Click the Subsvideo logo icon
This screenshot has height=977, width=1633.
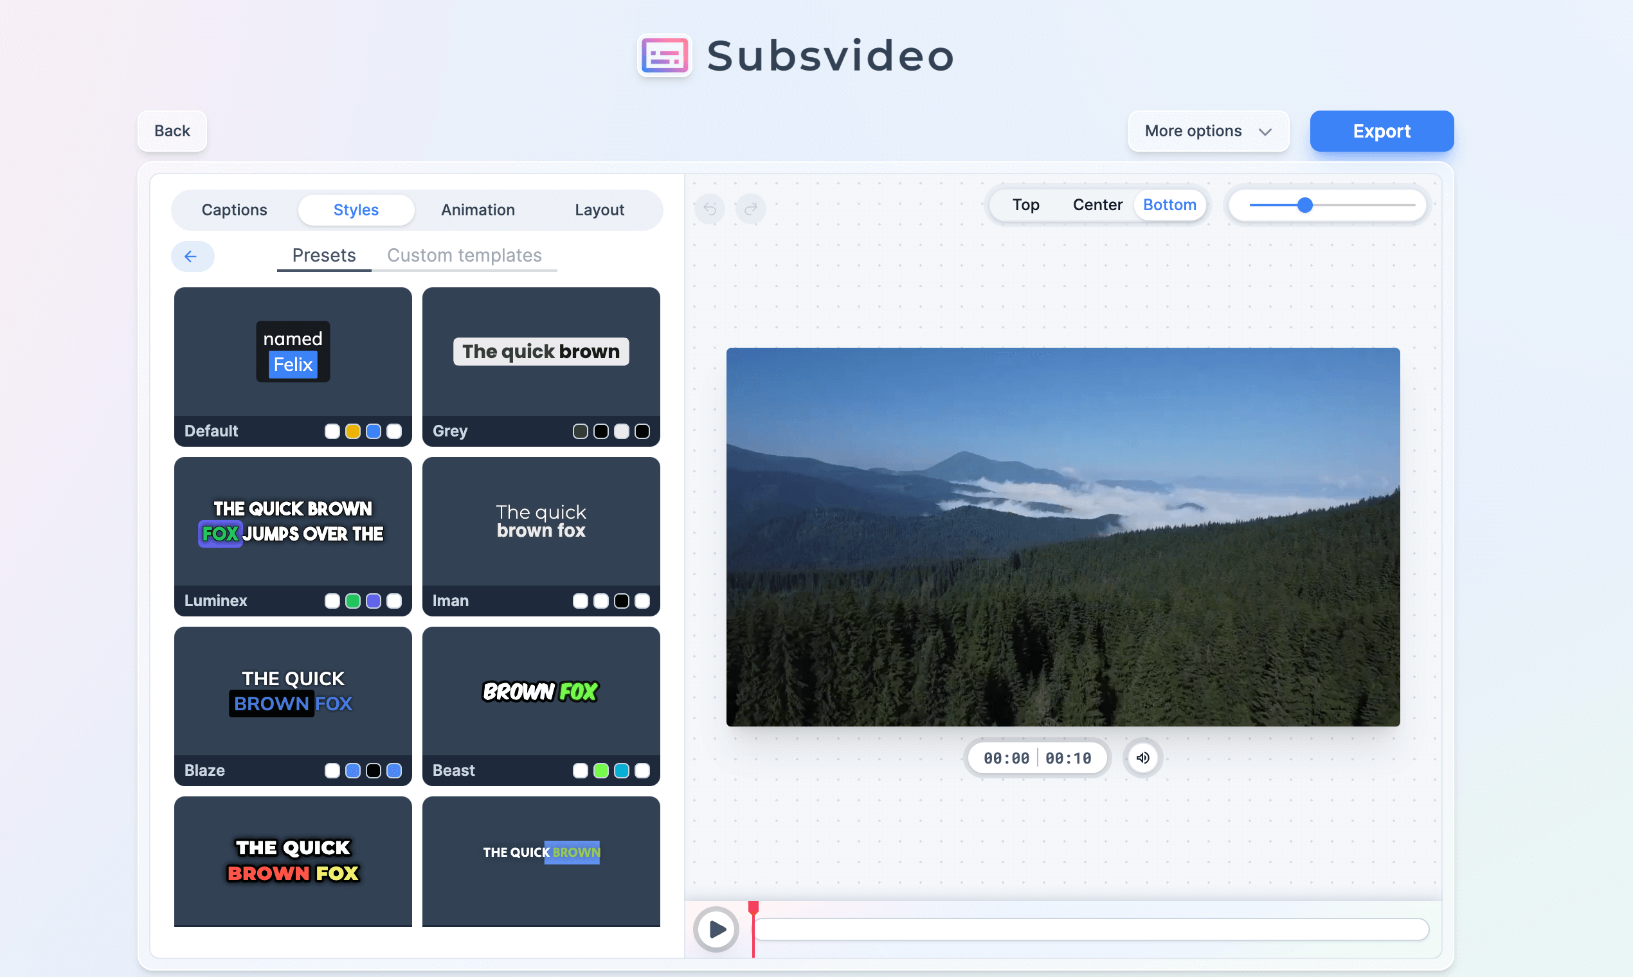[664, 55]
